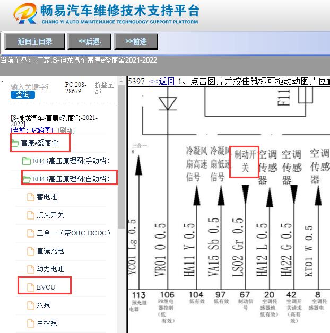Click the HA22 G 0.5 wire label
330x333 pixels.
point(286,250)
